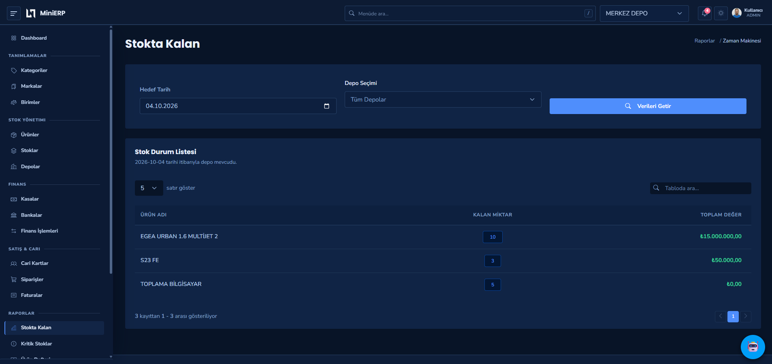This screenshot has height=364, width=772.
Task: Follow the Raporlar breadcrumb link
Action: click(x=704, y=41)
